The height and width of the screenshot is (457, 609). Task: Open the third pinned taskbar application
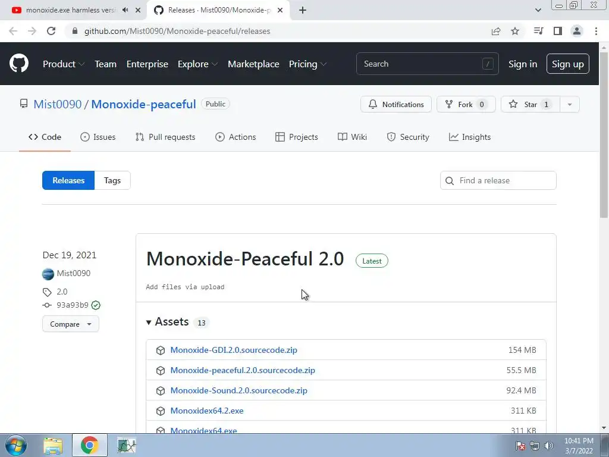tap(126, 445)
